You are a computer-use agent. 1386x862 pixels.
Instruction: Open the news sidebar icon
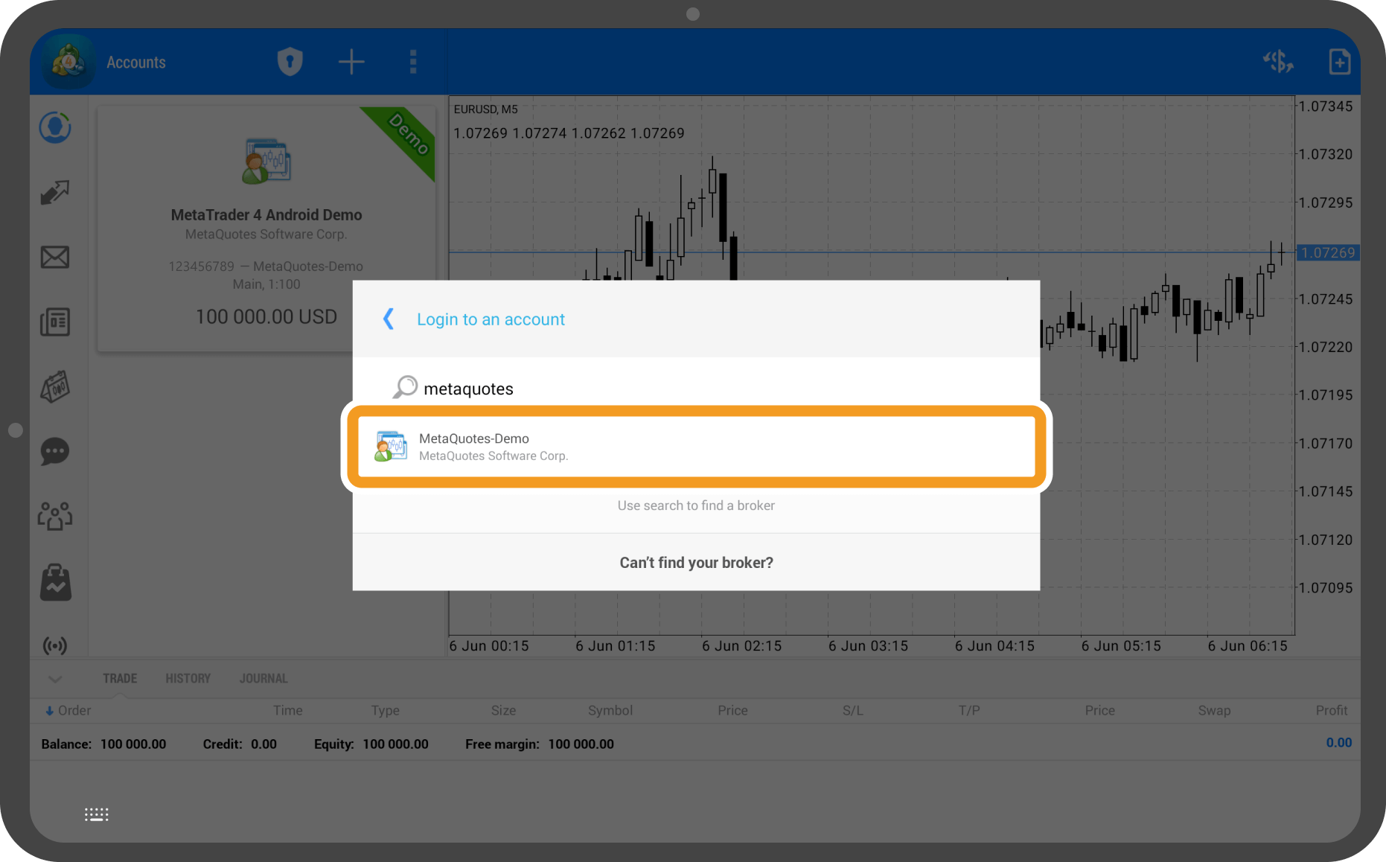click(55, 322)
